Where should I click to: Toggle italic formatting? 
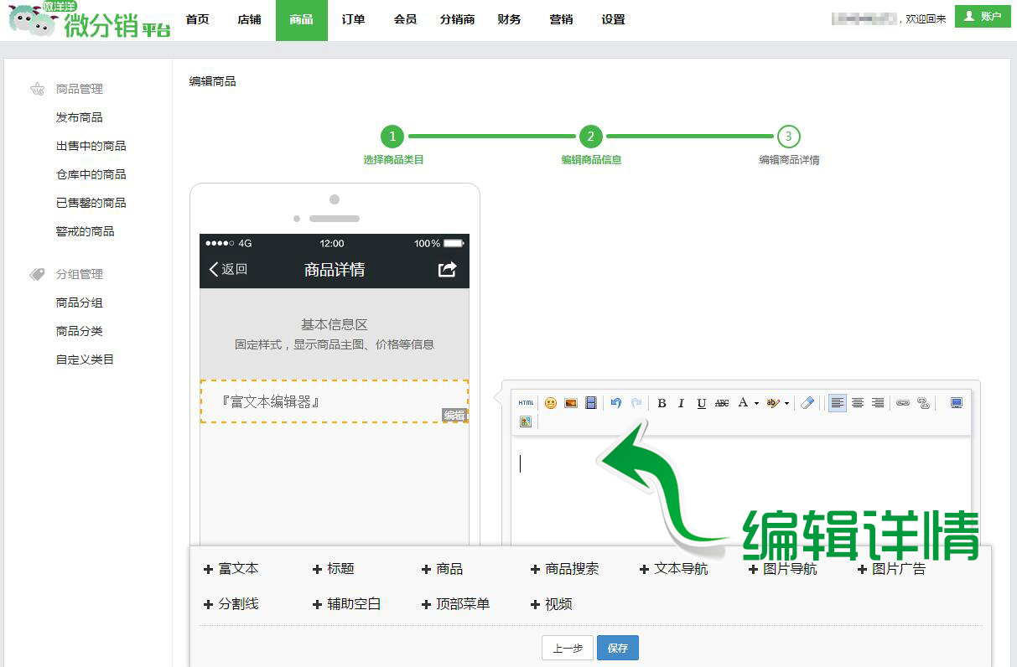(x=681, y=403)
